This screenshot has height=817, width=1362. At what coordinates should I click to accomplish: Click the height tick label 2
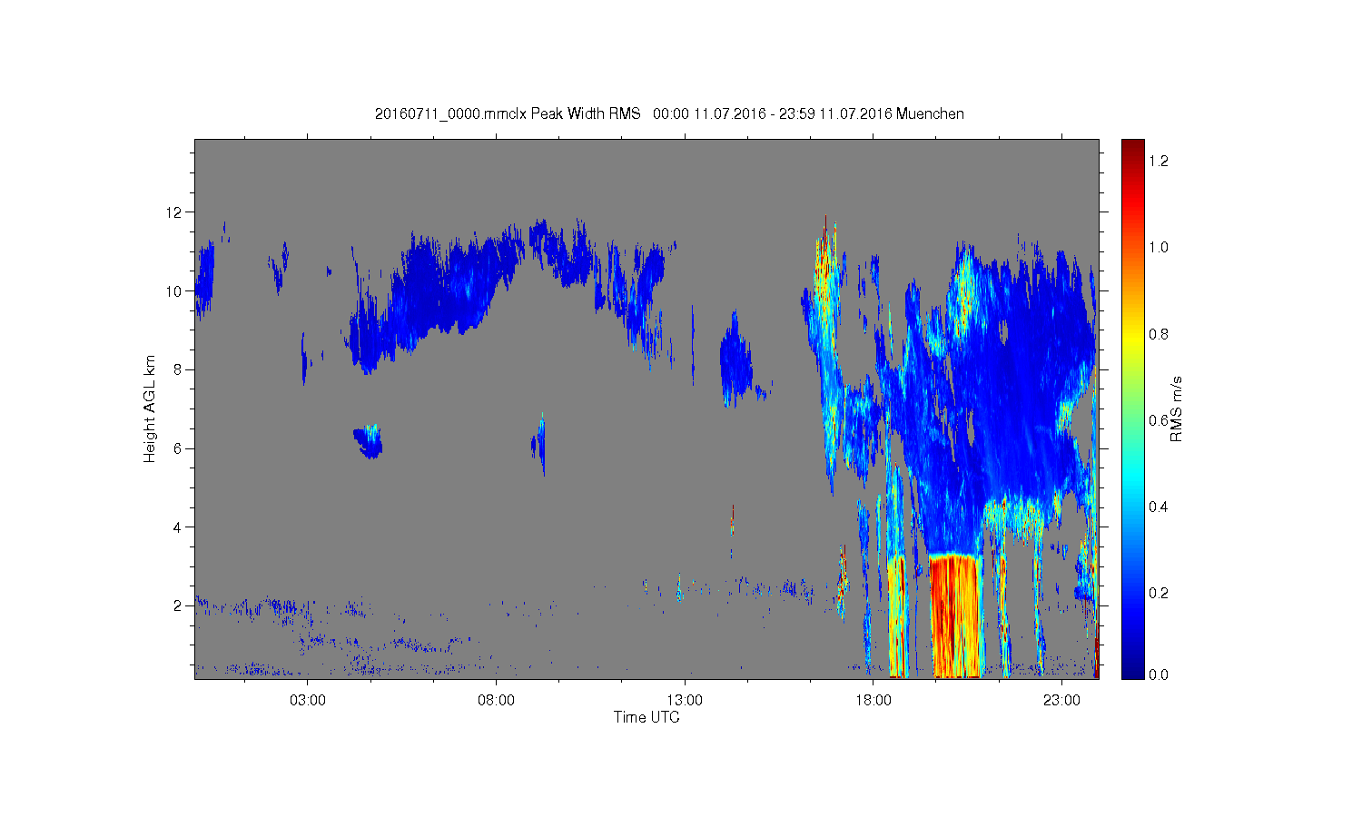click(178, 605)
